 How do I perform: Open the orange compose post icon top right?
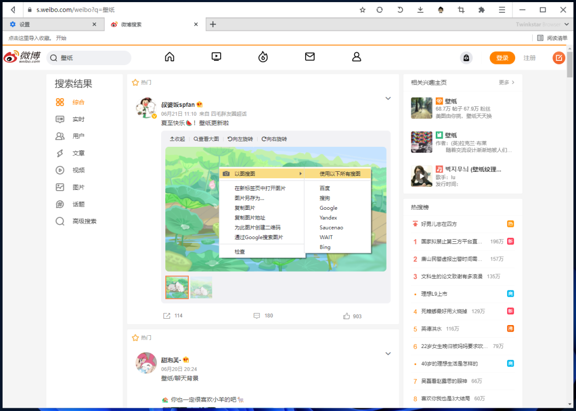coord(558,58)
